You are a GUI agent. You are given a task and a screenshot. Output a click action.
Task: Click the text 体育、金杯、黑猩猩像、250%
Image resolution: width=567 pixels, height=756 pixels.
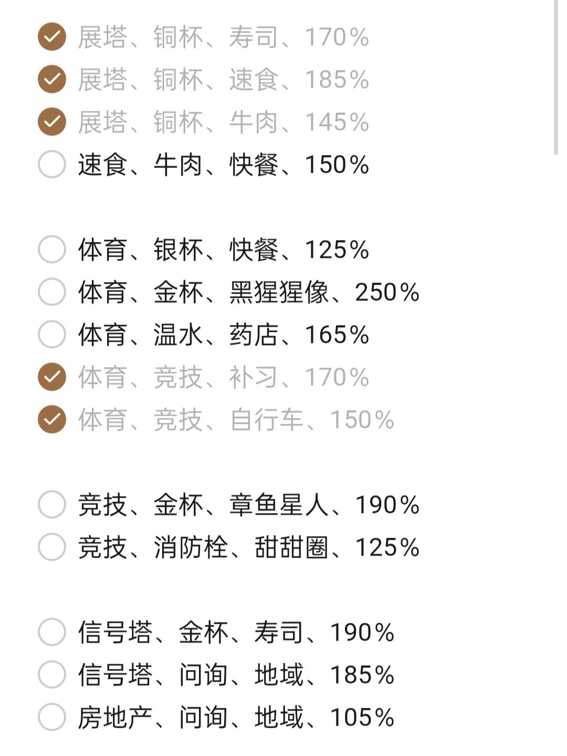coord(248,292)
